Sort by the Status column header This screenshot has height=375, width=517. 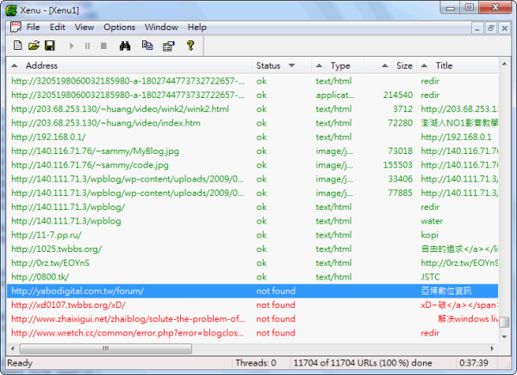276,65
